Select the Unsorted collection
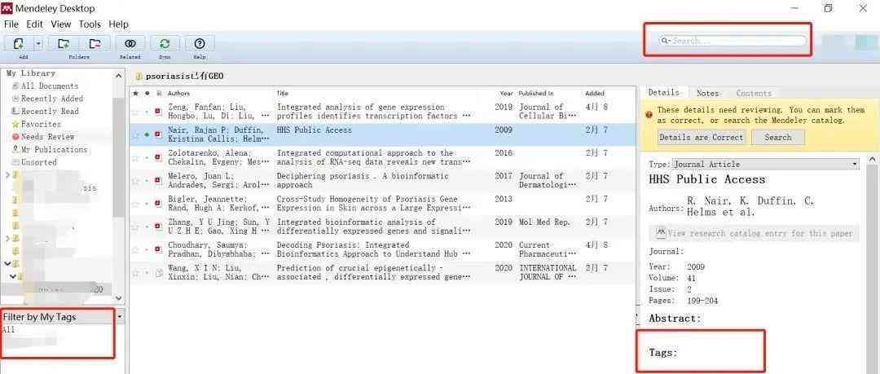Viewport: 880px width, 374px height. pos(38,162)
